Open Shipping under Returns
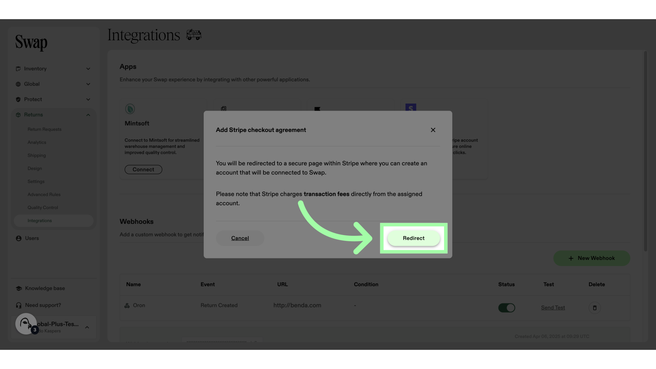 37,155
